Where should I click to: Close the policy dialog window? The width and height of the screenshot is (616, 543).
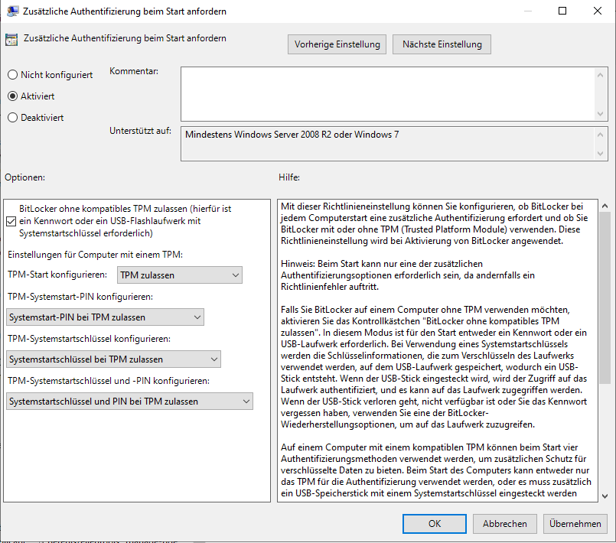click(598, 11)
